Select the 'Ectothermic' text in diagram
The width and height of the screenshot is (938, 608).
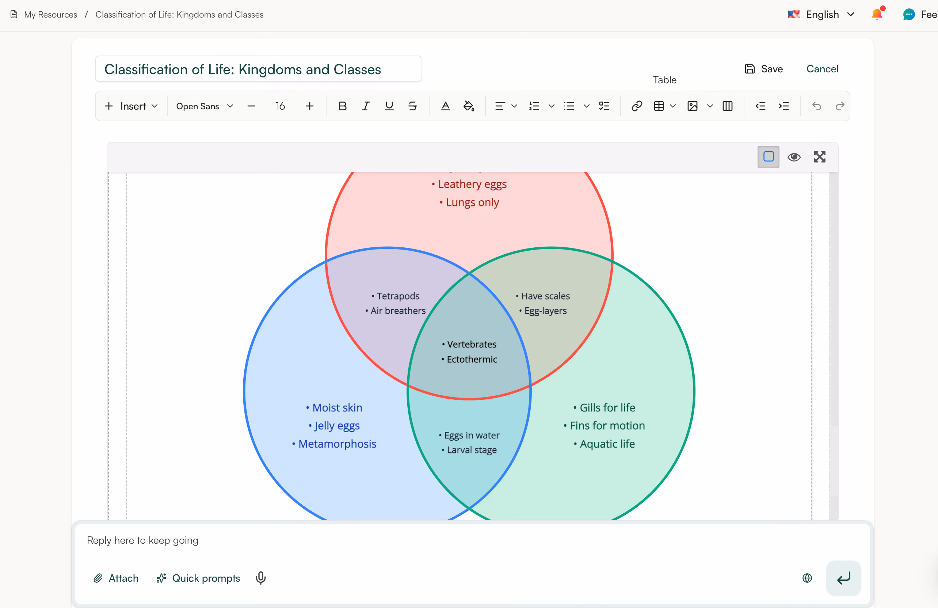472,359
